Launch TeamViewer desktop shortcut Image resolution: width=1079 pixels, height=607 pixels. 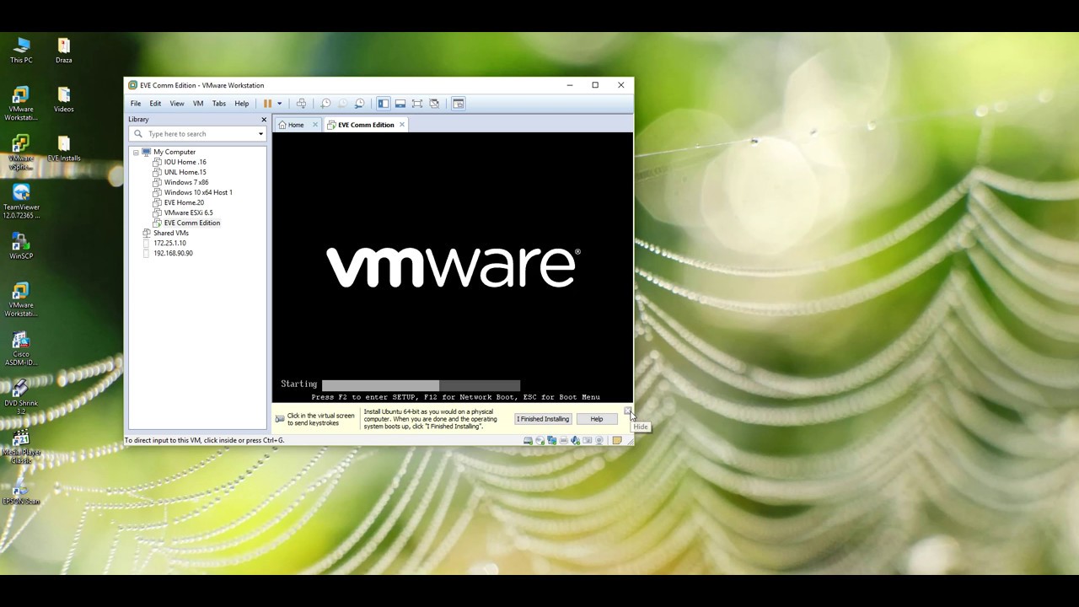tap(21, 201)
